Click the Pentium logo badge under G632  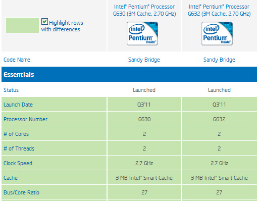217,33
